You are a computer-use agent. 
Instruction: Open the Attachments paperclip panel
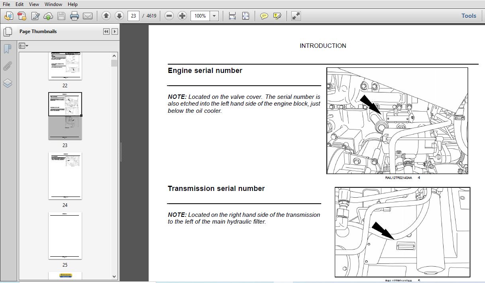(8, 66)
